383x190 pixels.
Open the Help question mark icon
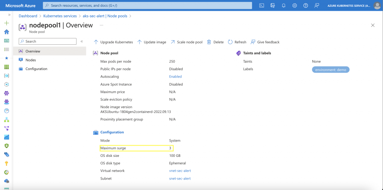pos(306,6)
